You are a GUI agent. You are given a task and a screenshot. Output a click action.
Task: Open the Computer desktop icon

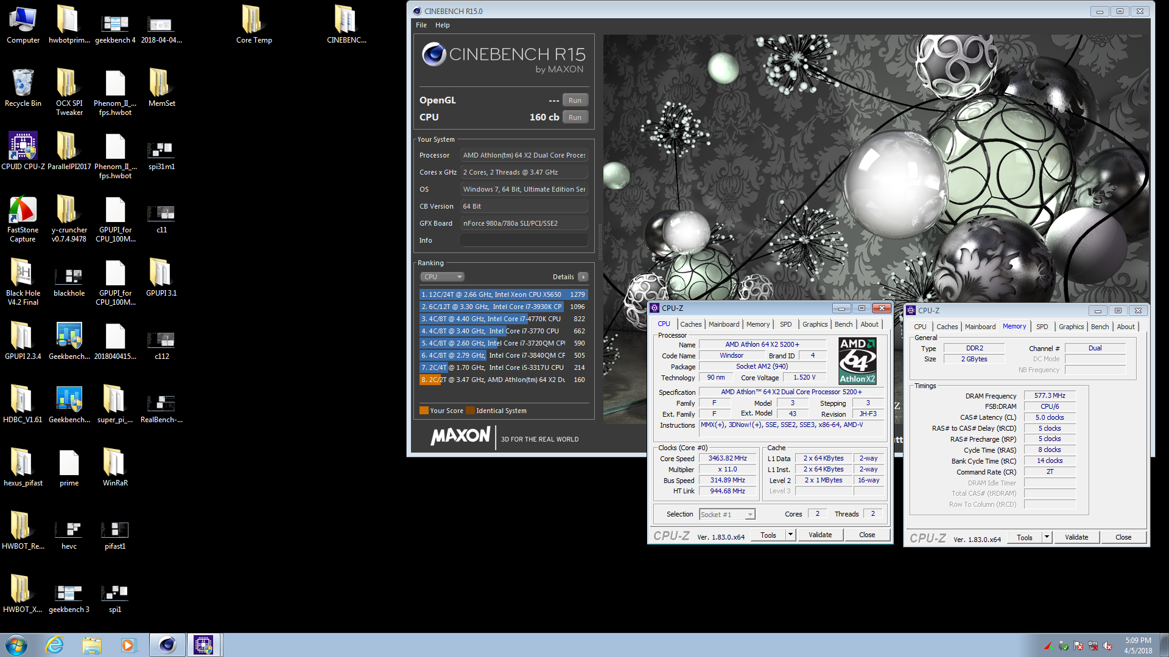23,26
